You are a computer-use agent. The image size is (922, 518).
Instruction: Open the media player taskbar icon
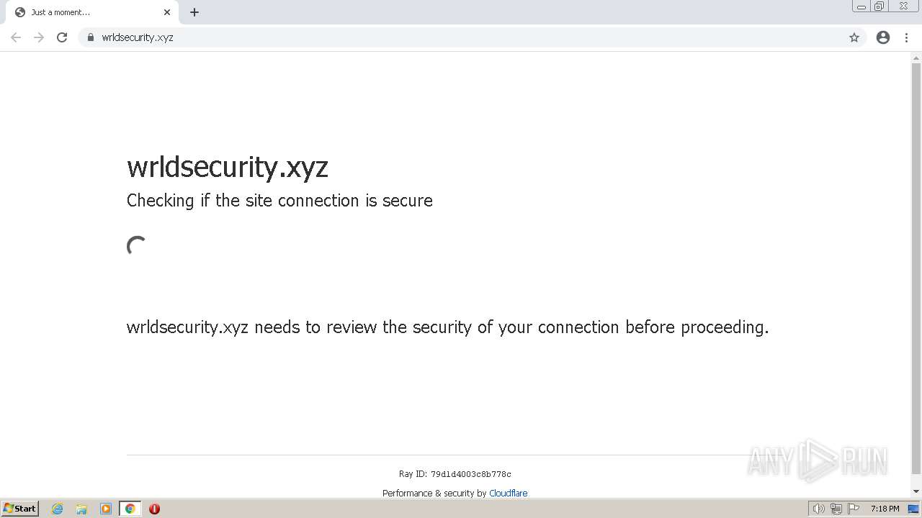[x=106, y=509]
